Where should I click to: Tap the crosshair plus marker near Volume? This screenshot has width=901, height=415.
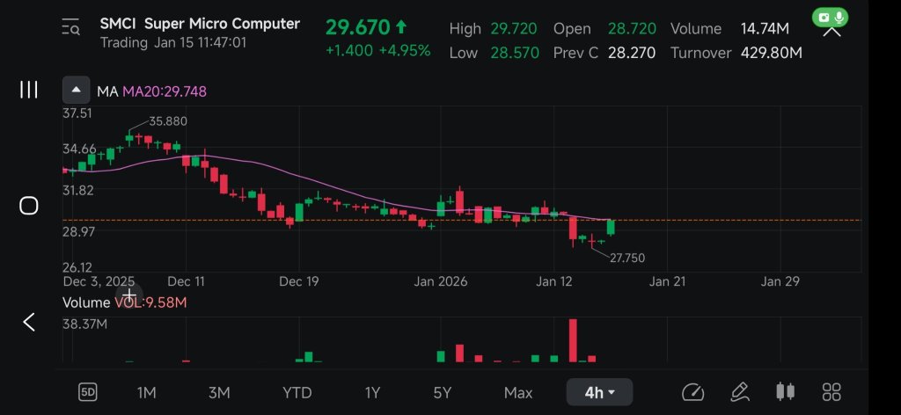(130, 296)
